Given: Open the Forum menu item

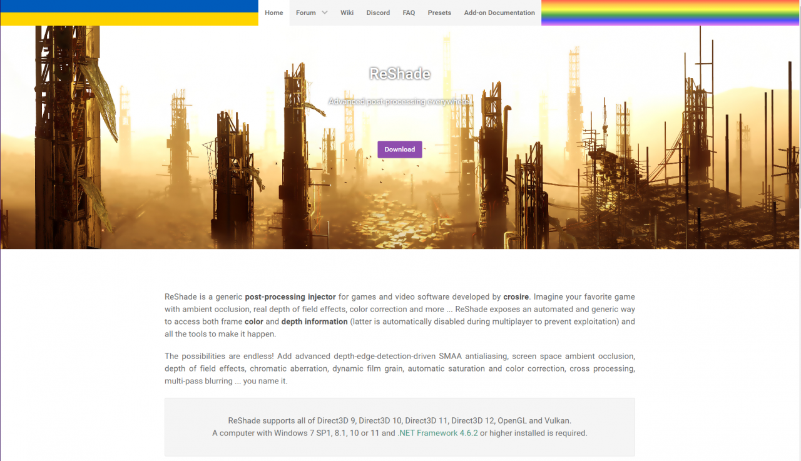Looking at the screenshot, I should tap(305, 13).
